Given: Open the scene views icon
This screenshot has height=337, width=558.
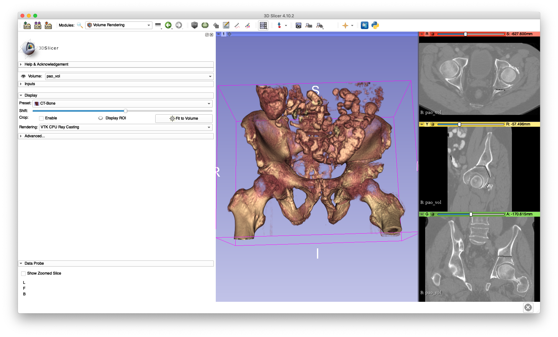Looking at the screenshot, I should coord(309,25).
